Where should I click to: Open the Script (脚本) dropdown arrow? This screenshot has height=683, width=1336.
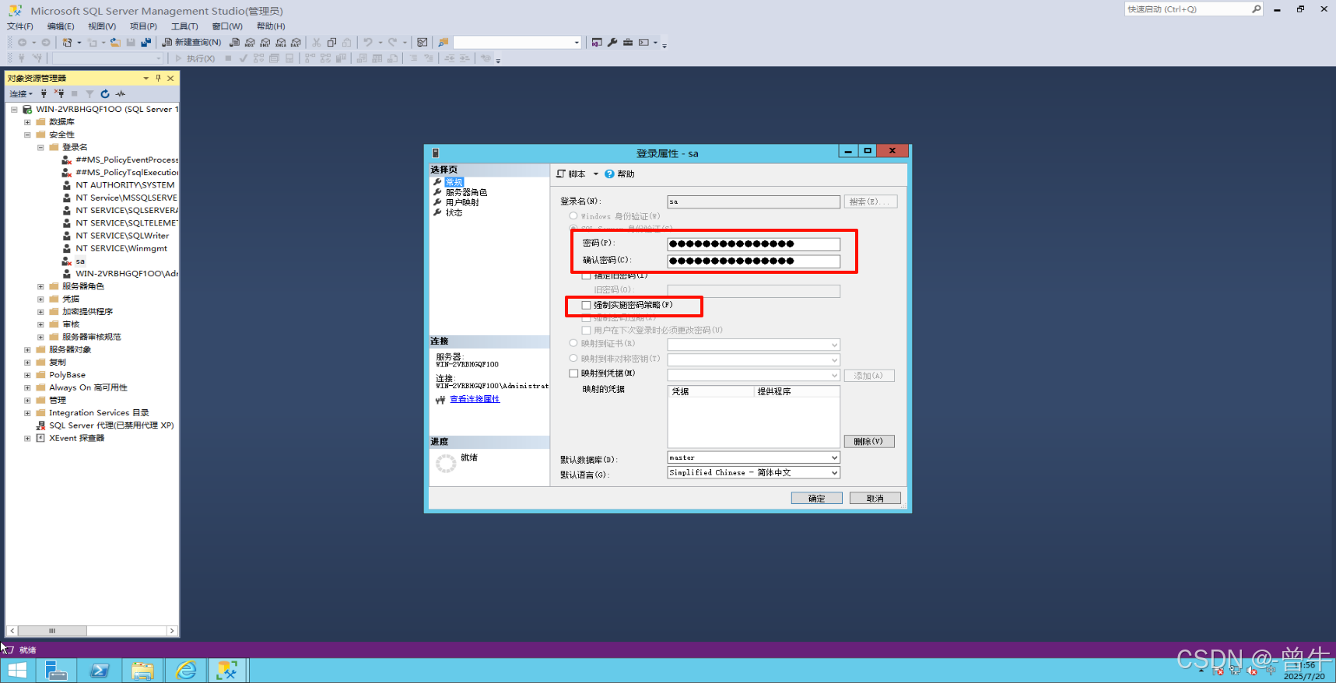[x=596, y=174]
